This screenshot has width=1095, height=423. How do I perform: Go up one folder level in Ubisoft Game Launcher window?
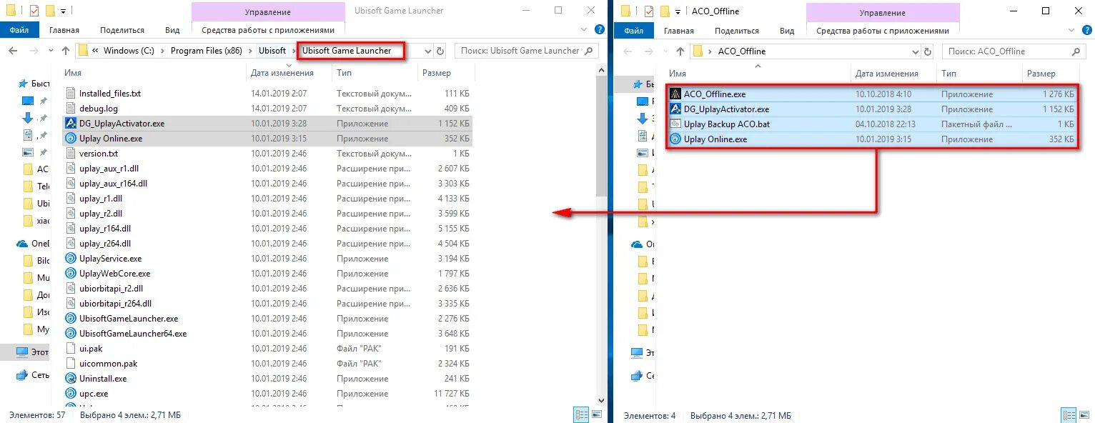65,51
